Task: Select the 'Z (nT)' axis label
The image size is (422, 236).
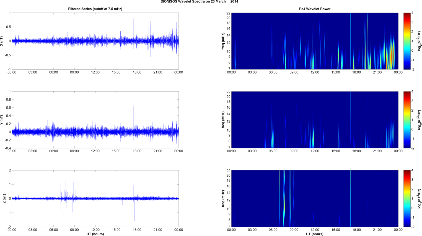Action: [4, 199]
